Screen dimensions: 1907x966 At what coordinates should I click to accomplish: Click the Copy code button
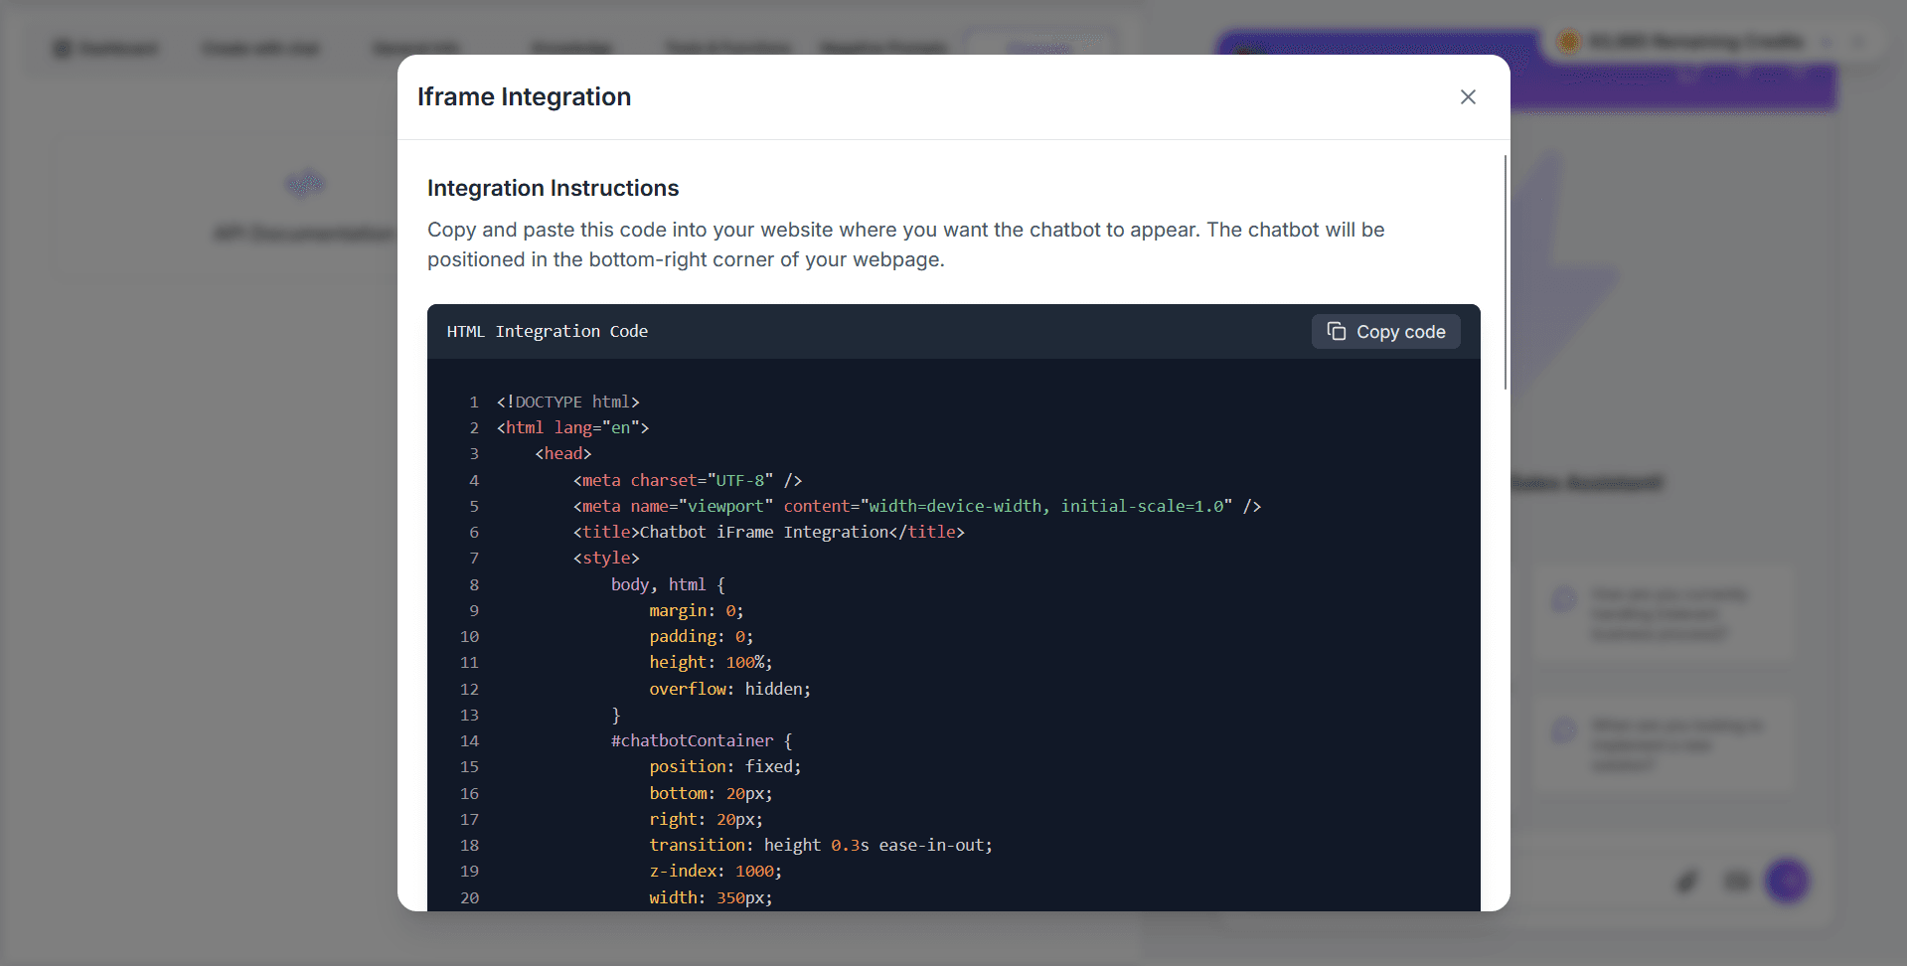1385,332
